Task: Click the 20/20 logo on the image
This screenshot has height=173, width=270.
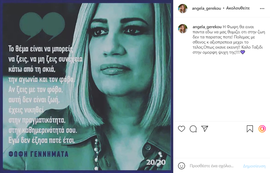Action: point(156,162)
